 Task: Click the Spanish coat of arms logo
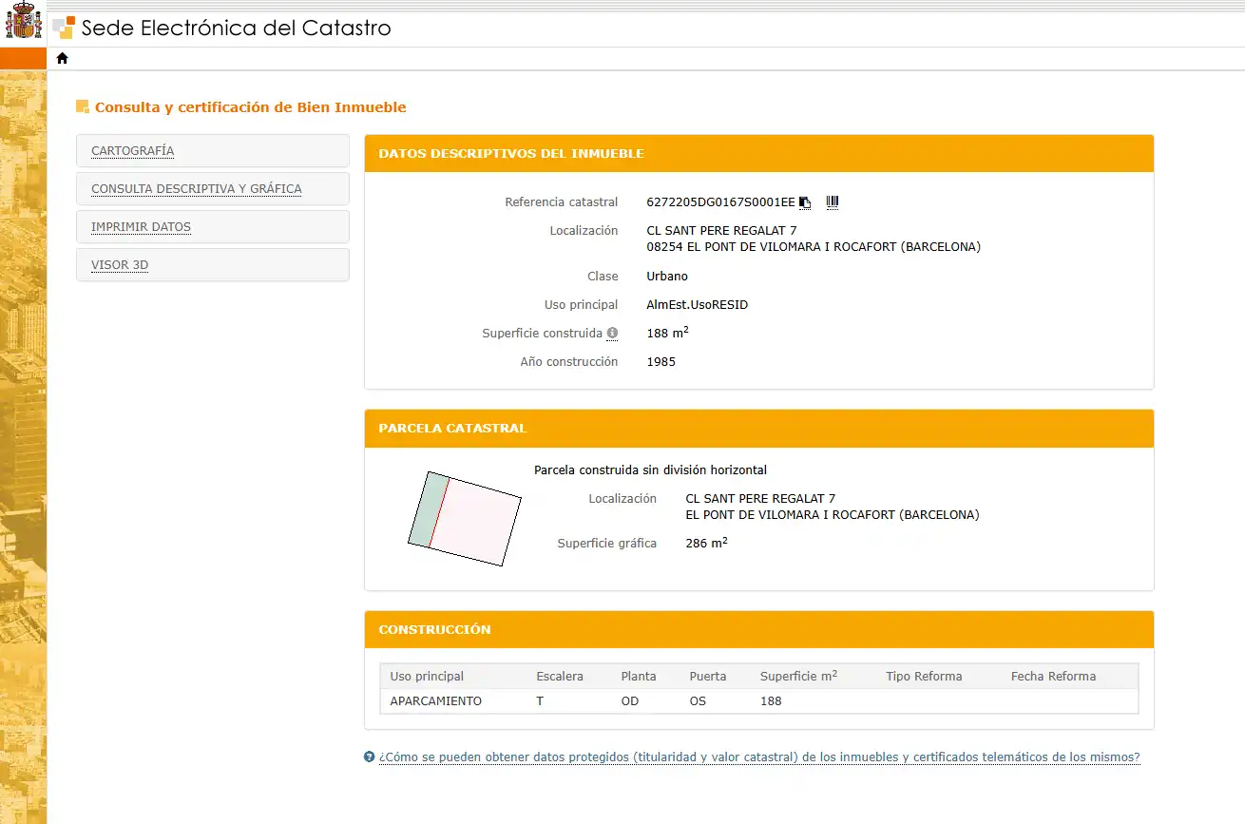tap(23, 22)
